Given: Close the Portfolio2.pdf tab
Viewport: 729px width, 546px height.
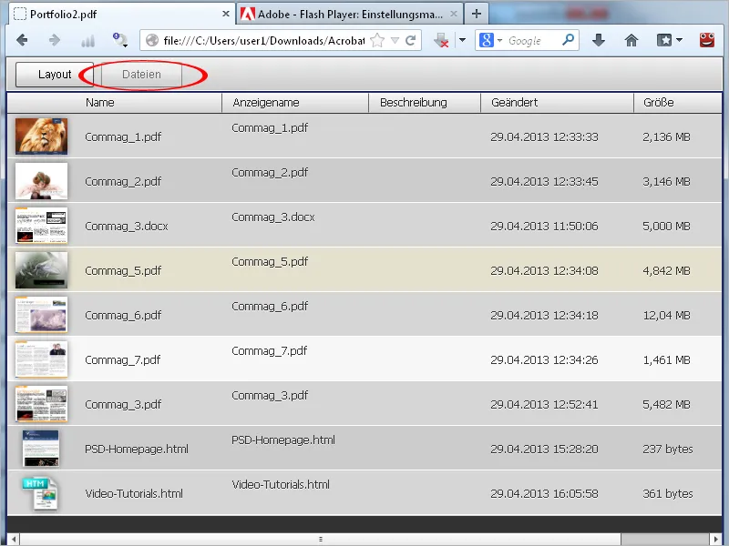Looking at the screenshot, I should pyautogui.click(x=225, y=14).
